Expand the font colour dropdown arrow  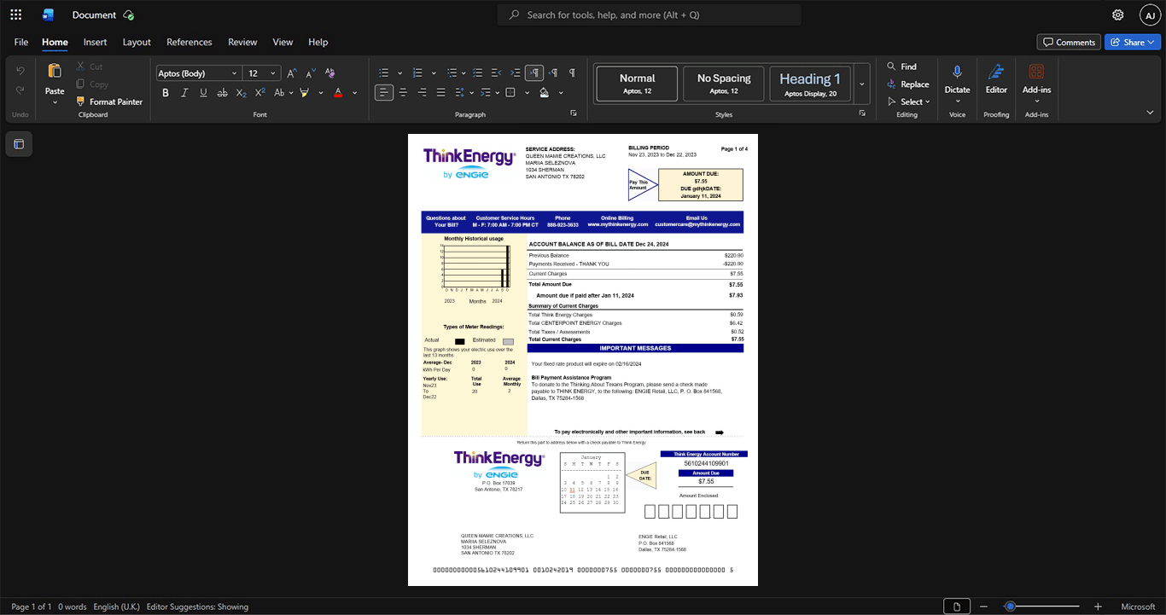click(x=355, y=92)
